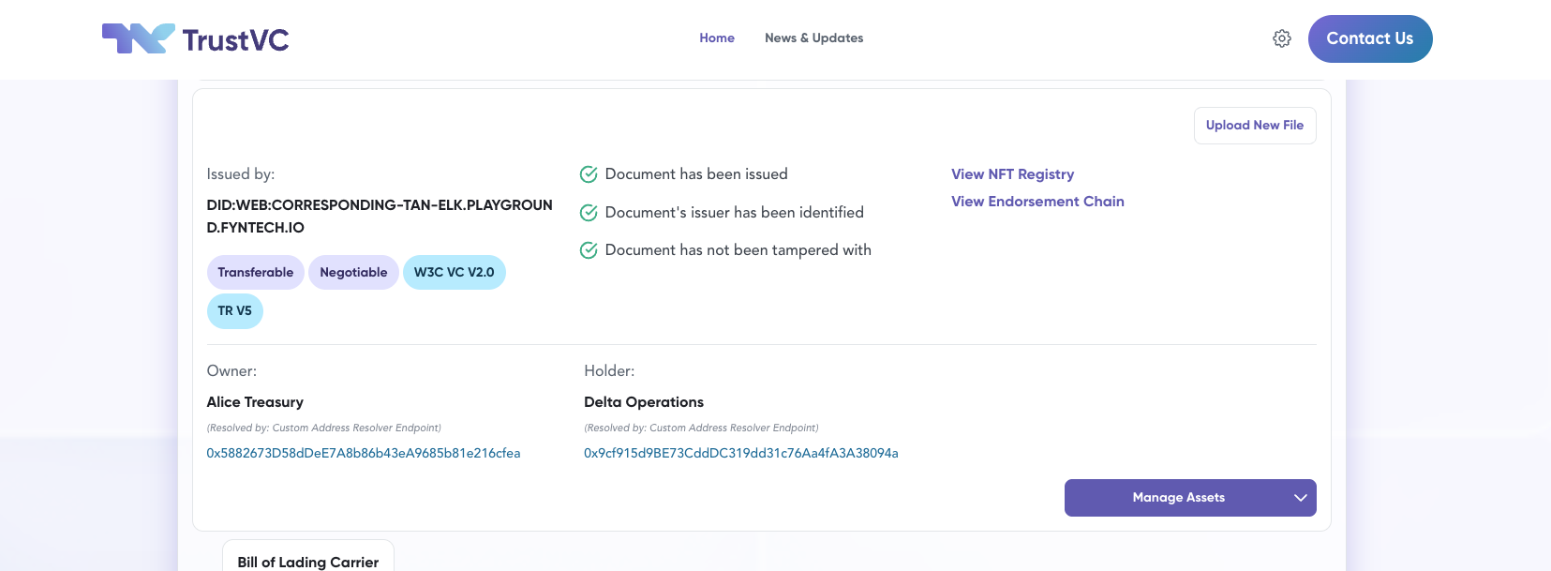
Task: Open View NFT Registry link
Action: pyautogui.click(x=1012, y=174)
